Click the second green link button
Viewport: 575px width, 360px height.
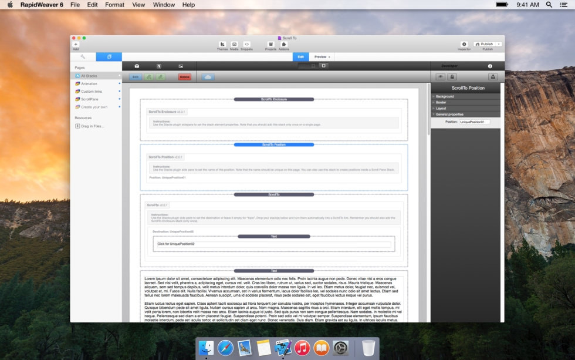point(160,77)
